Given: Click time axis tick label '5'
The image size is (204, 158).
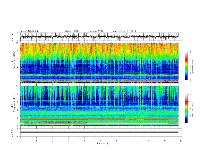Looking at the screenshot, I should [x=101, y=141].
